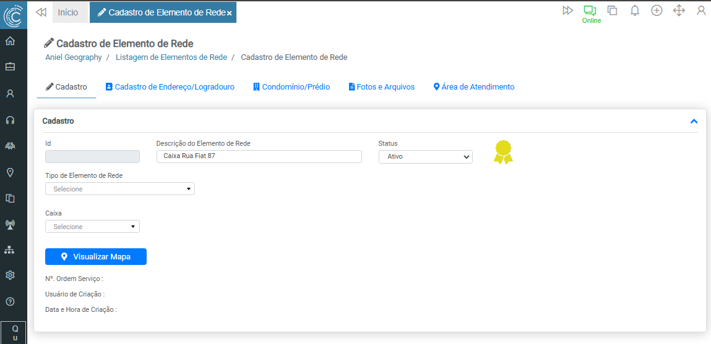Open the map pin icon in sidebar

click(10, 172)
